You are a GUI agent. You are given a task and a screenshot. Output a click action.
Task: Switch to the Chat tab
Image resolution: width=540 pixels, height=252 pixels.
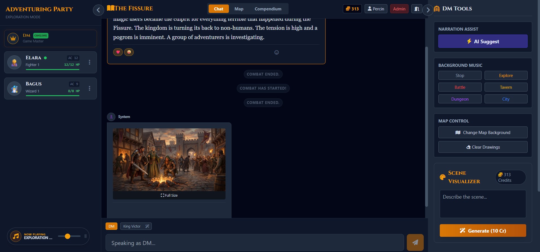[218, 9]
